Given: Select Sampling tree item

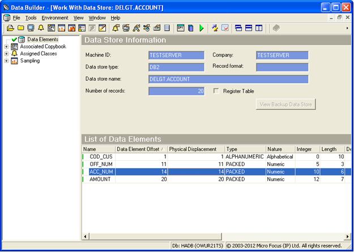Looking at the screenshot, I should 30,61.
